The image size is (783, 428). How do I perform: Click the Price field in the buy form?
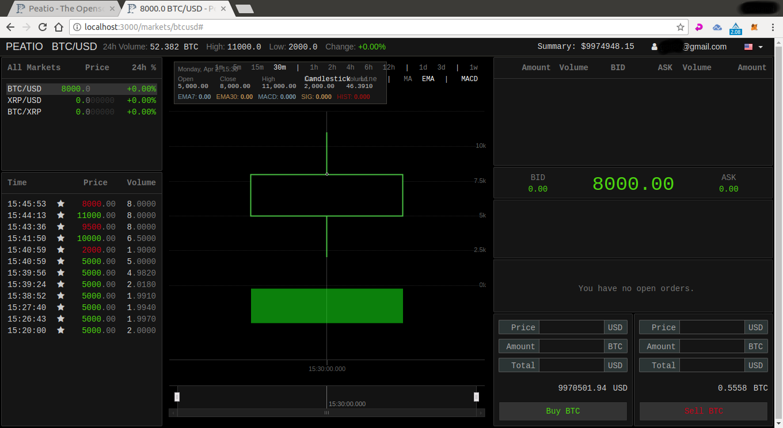572,327
